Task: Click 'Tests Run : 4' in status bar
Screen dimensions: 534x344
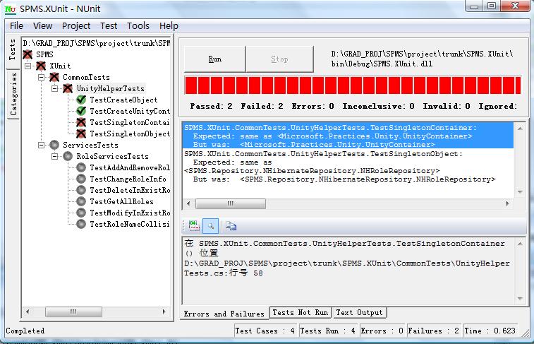Action: (x=327, y=331)
